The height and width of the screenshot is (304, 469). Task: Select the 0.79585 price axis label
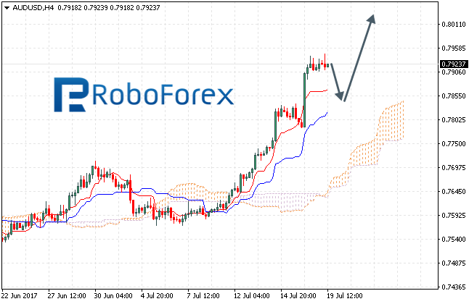(454, 48)
